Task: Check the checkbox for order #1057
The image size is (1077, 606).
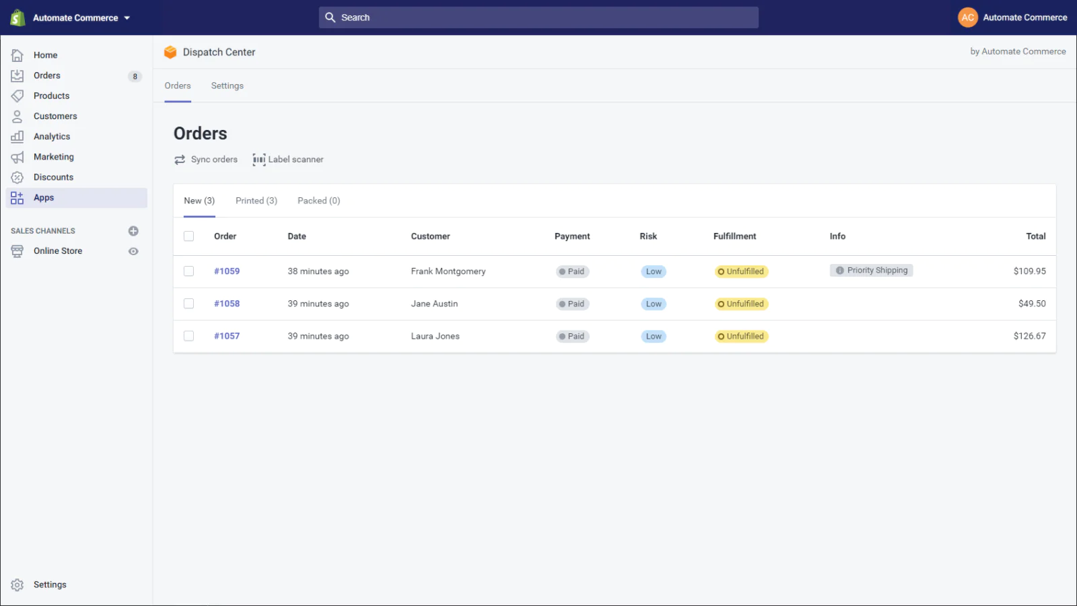Action: click(188, 335)
